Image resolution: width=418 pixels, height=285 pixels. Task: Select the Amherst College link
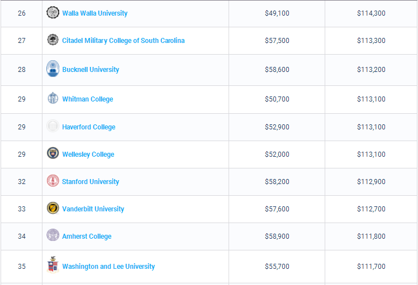(87, 236)
